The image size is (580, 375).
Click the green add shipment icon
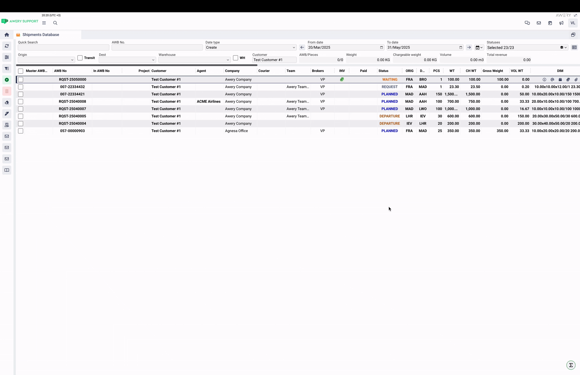click(7, 80)
